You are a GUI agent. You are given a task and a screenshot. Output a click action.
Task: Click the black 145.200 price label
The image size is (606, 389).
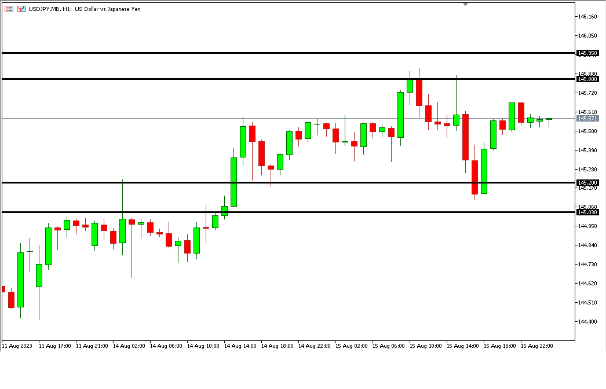[x=587, y=182]
